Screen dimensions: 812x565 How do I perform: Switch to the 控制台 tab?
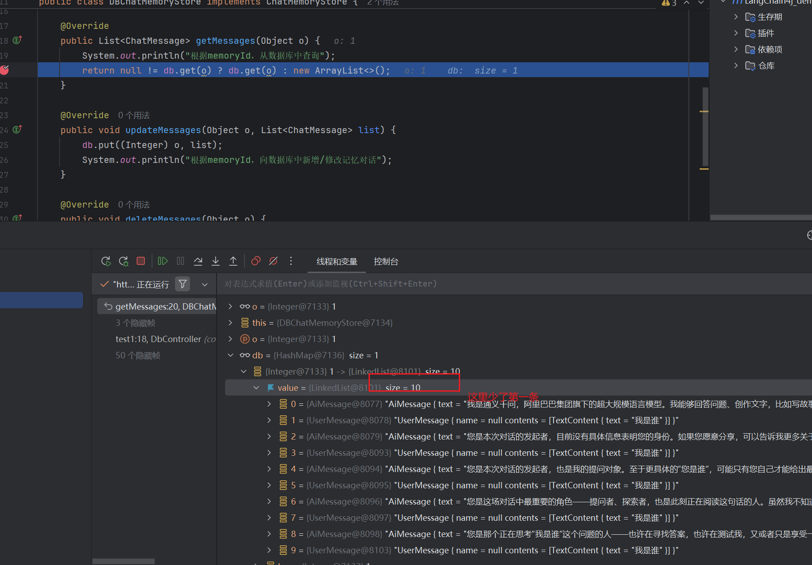click(386, 261)
